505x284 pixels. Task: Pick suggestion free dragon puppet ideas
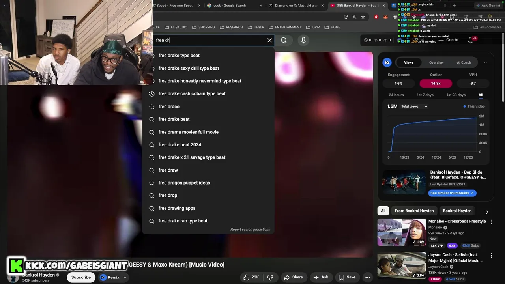pyautogui.click(x=208, y=183)
